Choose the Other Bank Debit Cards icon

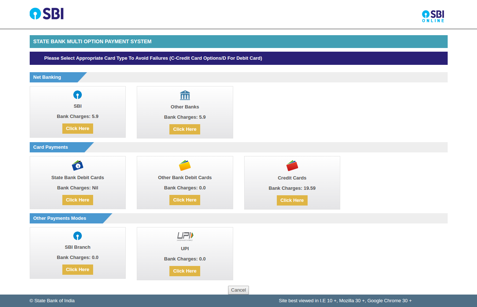185,165
